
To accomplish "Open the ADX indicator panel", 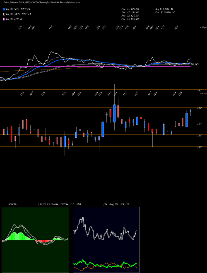I will tap(106, 240).
